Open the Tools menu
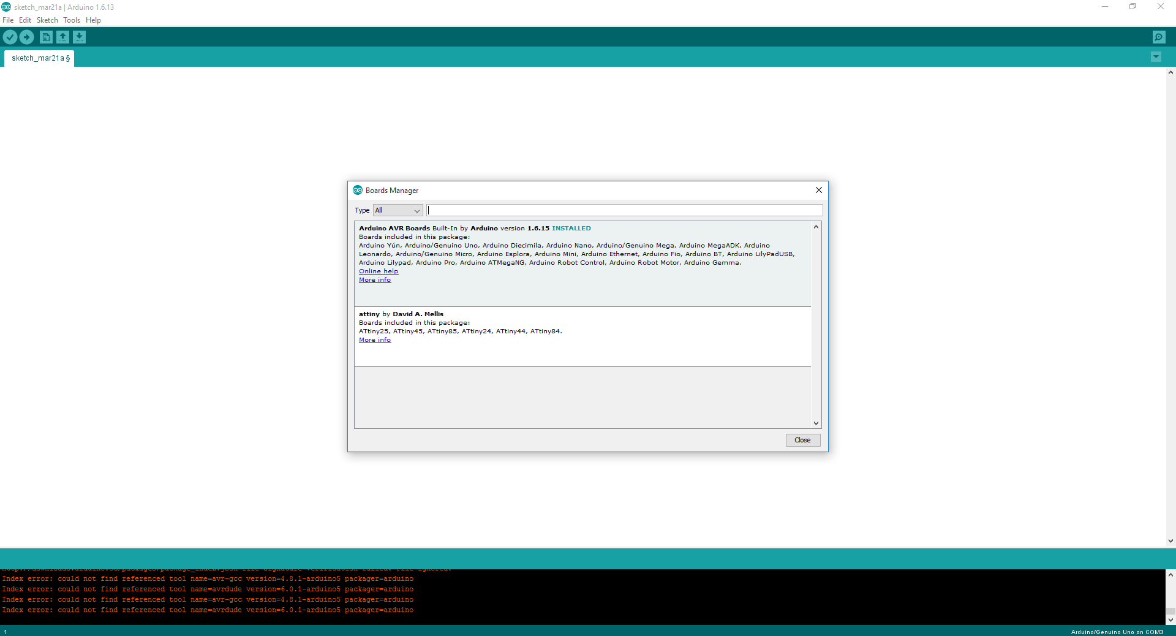The width and height of the screenshot is (1176, 636). 72,20
